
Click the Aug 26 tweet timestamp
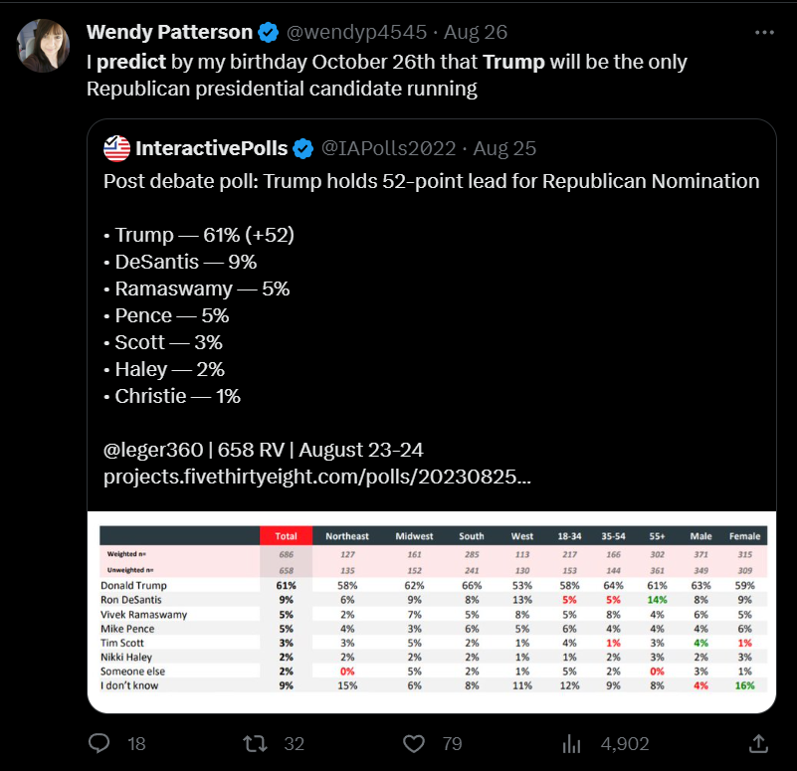tap(476, 32)
